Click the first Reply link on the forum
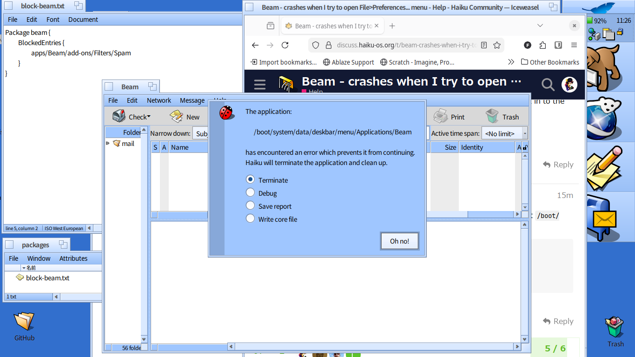Screen dimensions: 635x357 click(x=558, y=165)
